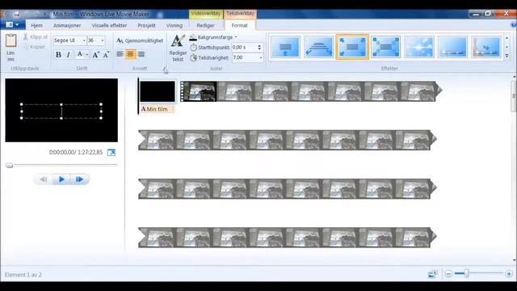View preview in full screen icon
This screenshot has width=517, height=291.
pos(111,153)
